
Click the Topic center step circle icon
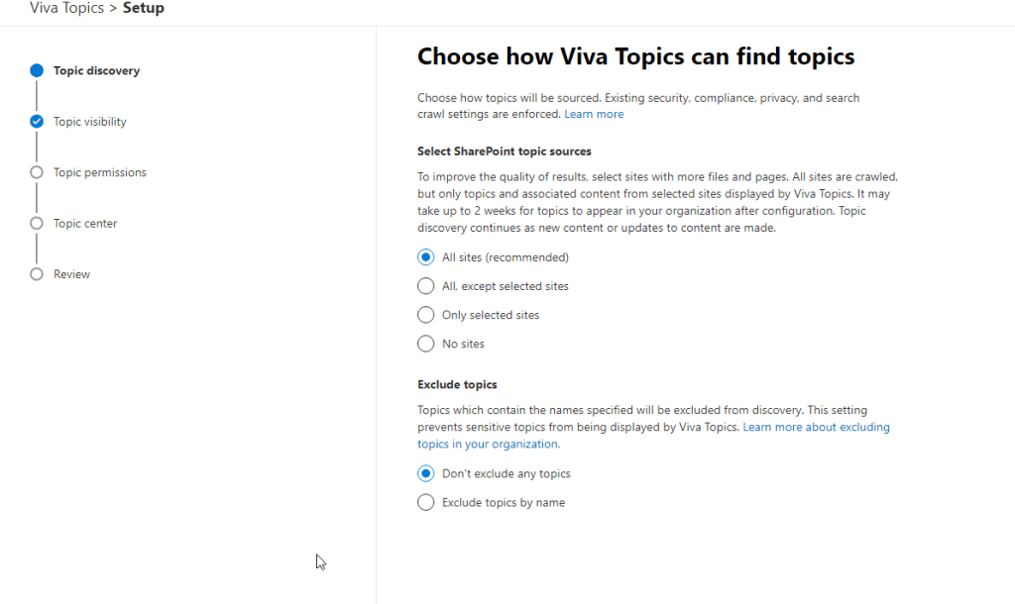(x=37, y=224)
